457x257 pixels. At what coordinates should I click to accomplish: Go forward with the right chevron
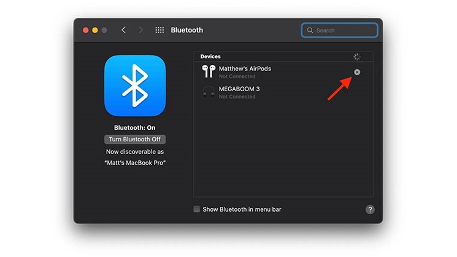point(140,30)
